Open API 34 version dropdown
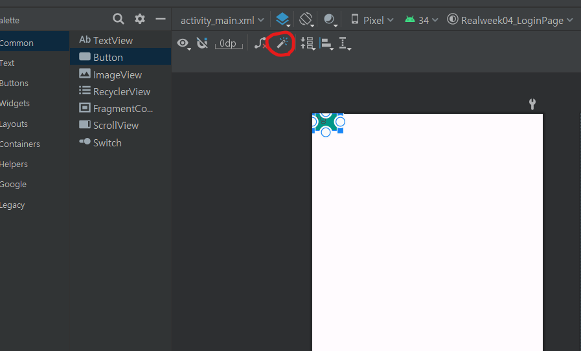The height and width of the screenshot is (351, 581). 421,20
